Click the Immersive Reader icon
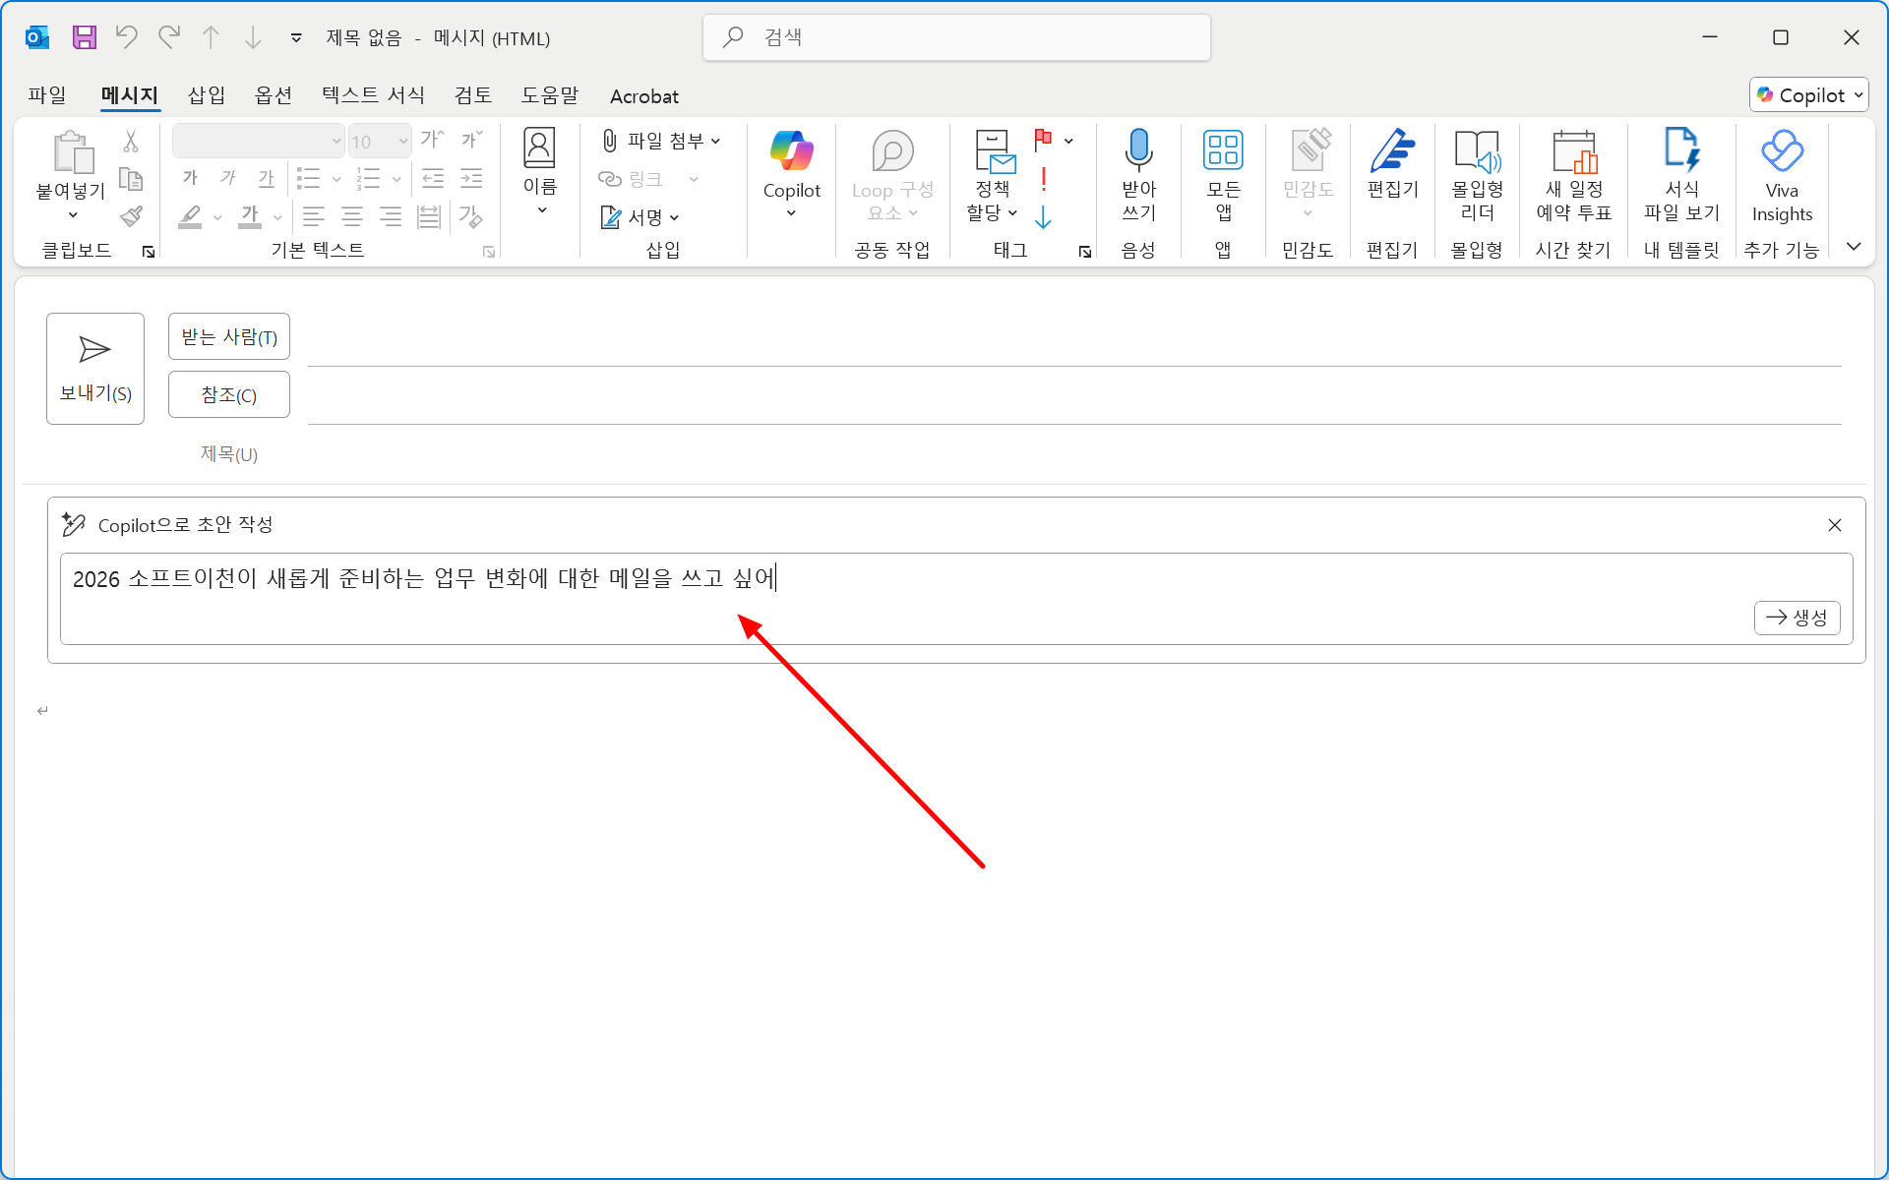 (1477, 150)
